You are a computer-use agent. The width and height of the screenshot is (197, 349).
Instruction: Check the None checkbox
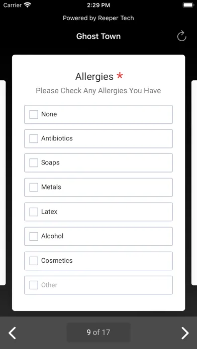(x=34, y=114)
